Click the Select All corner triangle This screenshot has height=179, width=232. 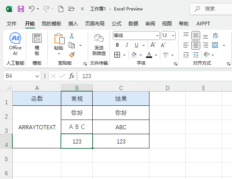pyautogui.click(x=9, y=88)
